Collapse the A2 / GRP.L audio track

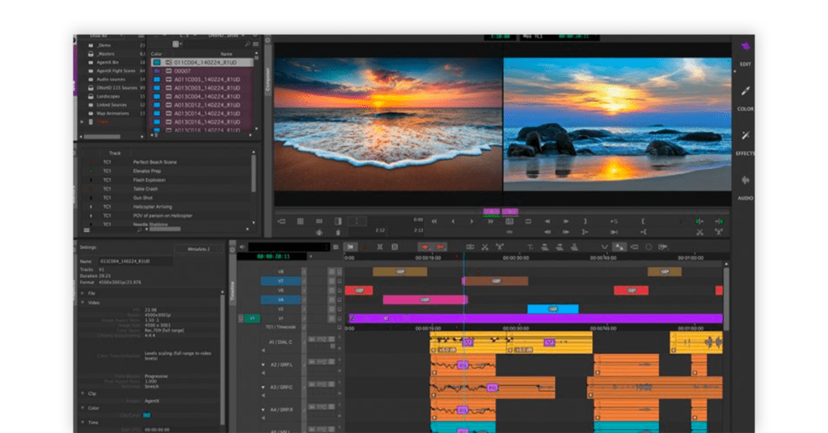click(x=263, y=364)
